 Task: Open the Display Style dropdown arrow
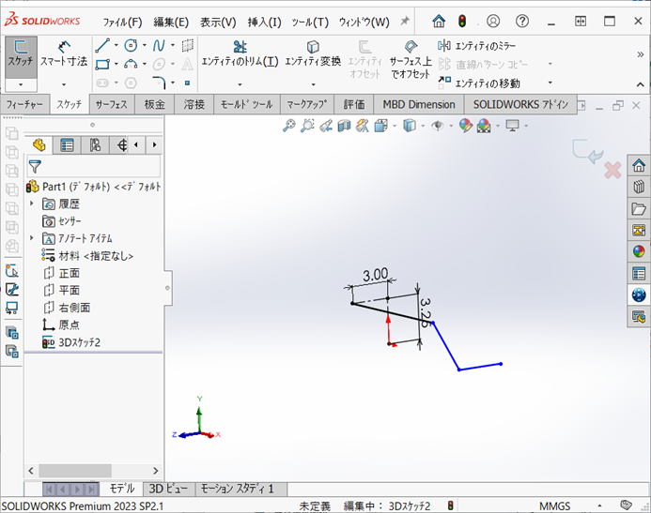pos(422,126)
